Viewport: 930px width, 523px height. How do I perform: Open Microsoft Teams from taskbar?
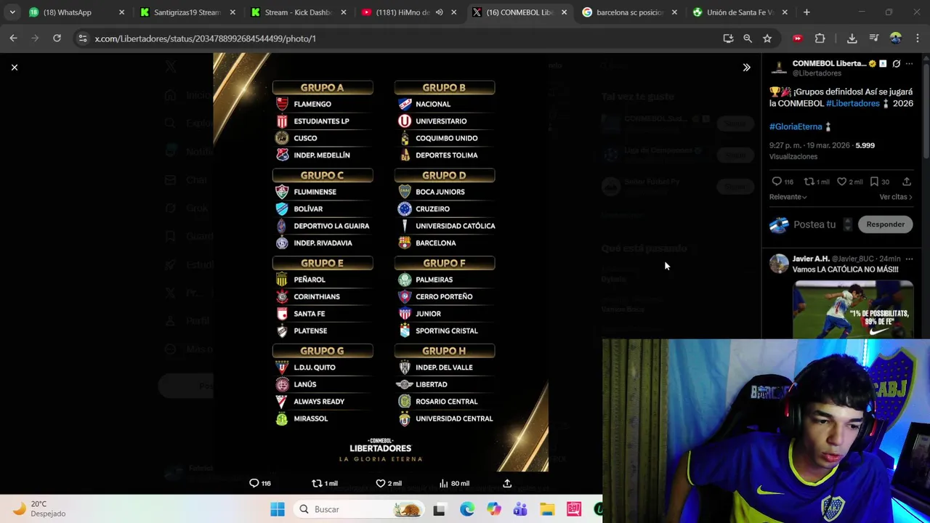click(x=520, y=509)
